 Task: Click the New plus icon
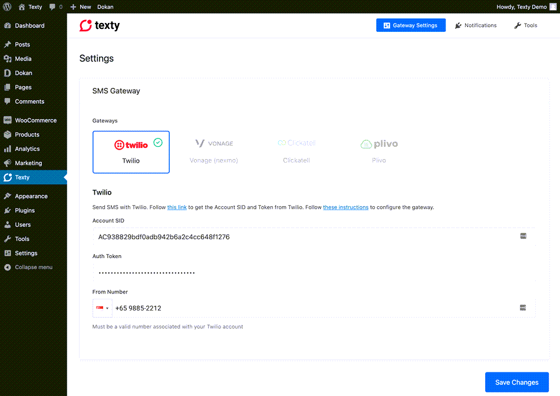point(73,7)
